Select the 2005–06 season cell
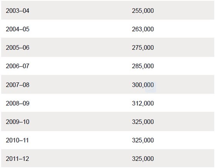This screenshot has width=215, height=168. coord(17,48)
